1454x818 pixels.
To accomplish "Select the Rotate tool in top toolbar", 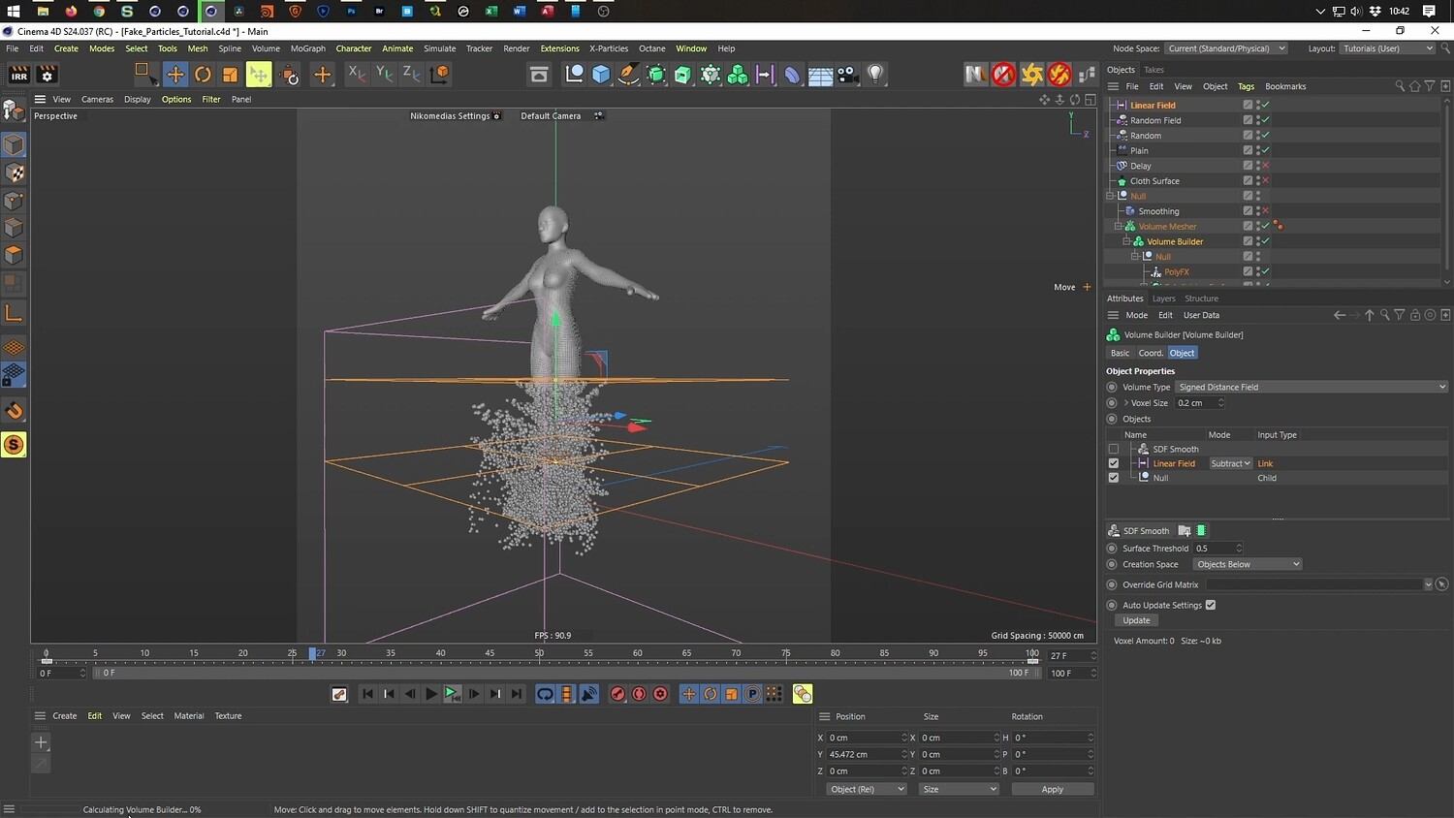I will coord(203,75).
